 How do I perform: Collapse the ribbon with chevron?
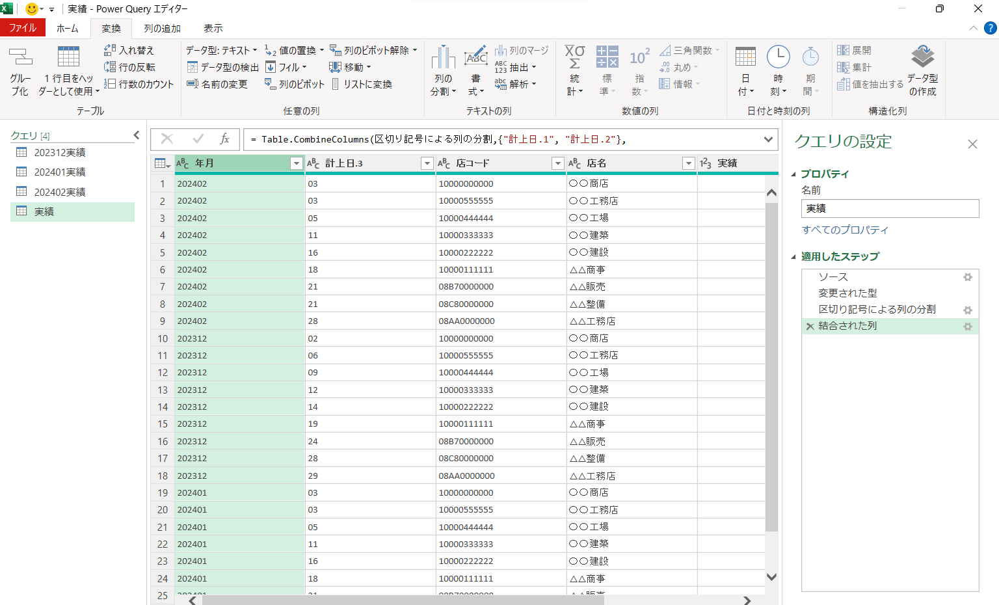pyautogui.click(x=973, y=28)
